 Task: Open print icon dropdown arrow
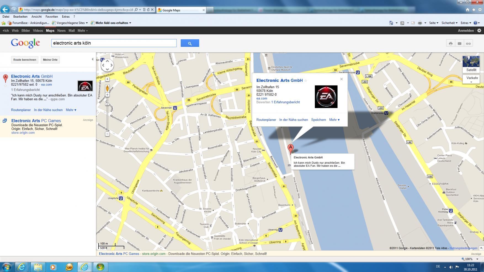pos(425,23)
